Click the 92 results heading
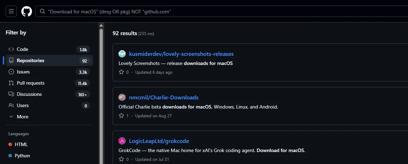408x164 pixels. 125,33
